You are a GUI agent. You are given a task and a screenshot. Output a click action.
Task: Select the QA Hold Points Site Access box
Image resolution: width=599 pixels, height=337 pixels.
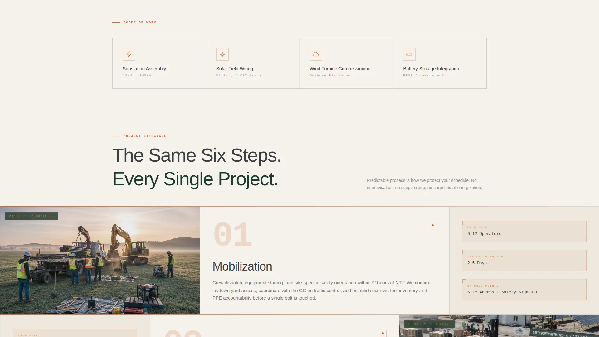pyautogui.click(x=524, y=290)
